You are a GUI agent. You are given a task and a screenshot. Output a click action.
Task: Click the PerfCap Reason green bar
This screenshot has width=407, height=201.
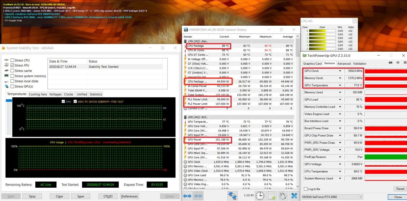tap(386, 157)
